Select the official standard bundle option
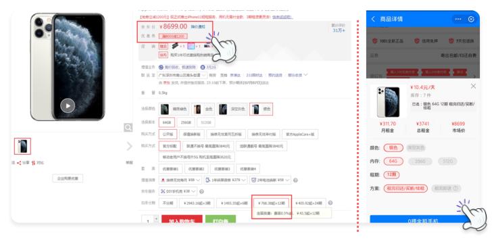Image resolution: width=496 pixels, height=244 pixels. point(170,146)
